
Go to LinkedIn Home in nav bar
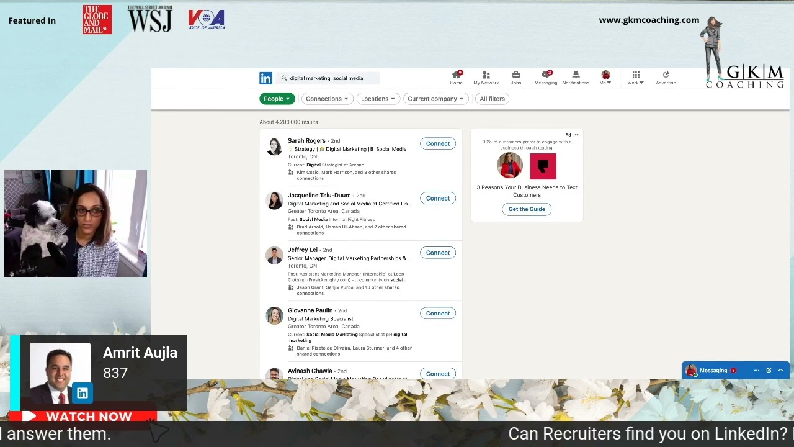pos(457,78)
